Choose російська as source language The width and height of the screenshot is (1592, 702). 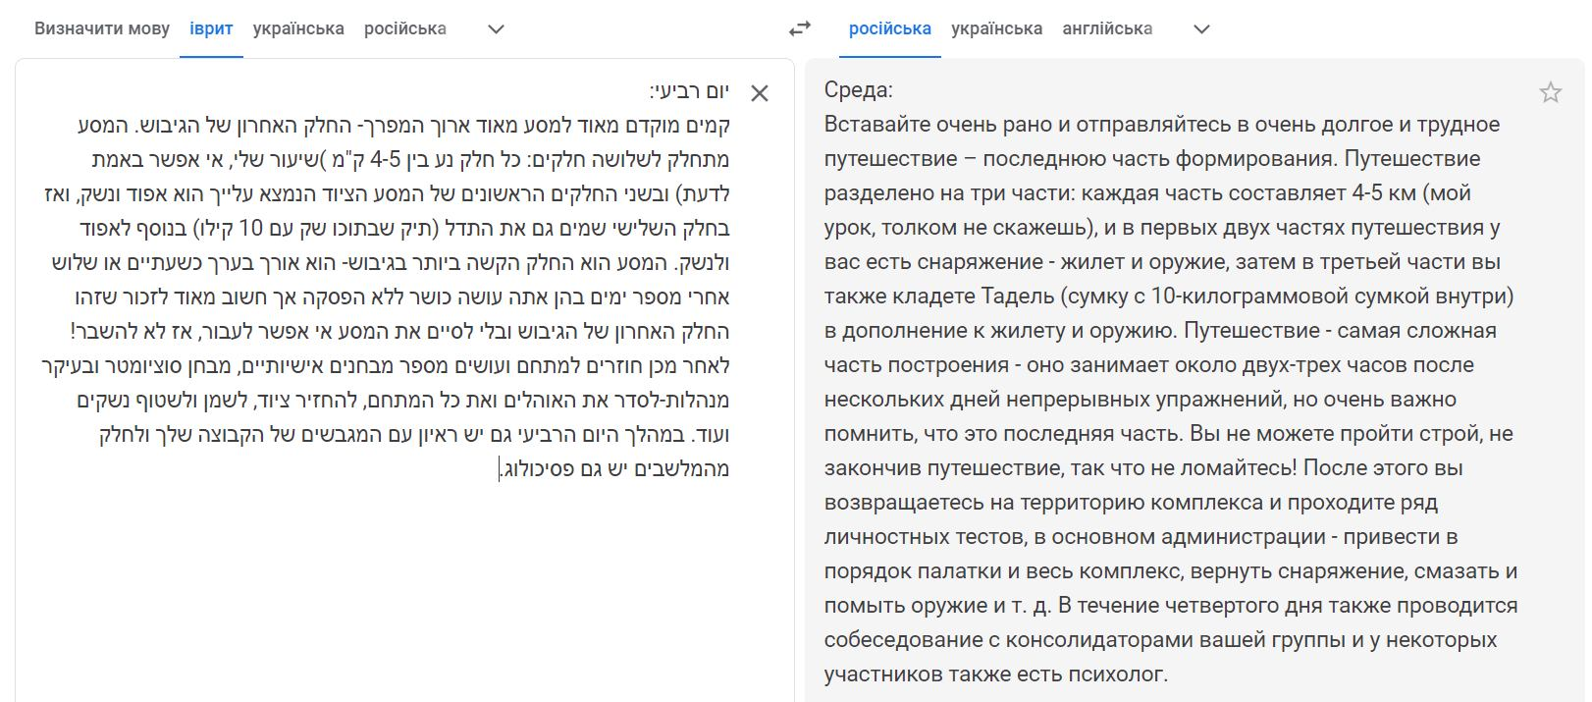(x=405, y=28)
